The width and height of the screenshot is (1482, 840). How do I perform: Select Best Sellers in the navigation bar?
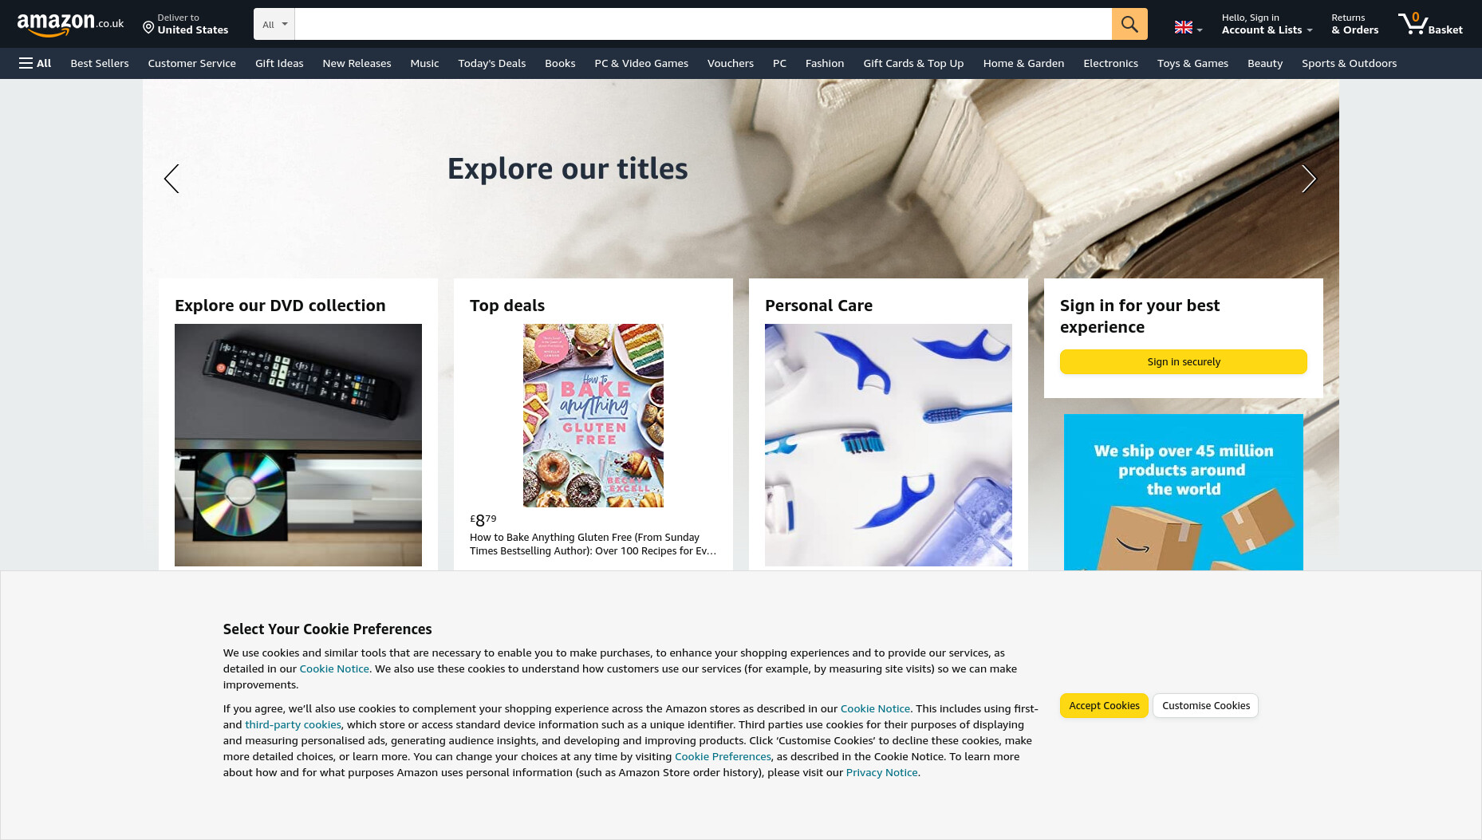coord(100,63)
